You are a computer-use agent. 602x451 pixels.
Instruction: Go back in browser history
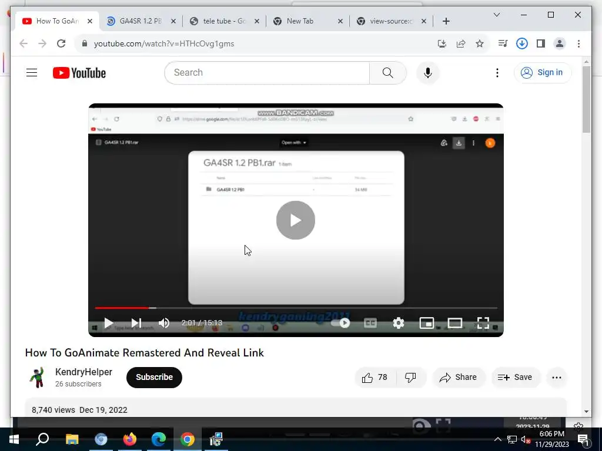(24, 43)
